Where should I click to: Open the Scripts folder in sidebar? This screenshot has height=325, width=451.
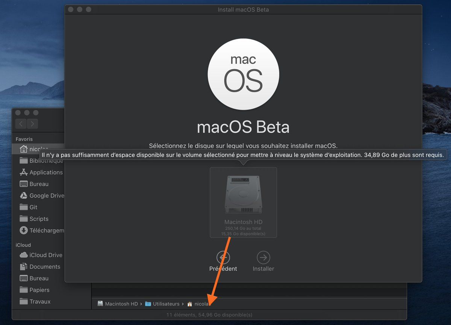coord(39,219)
